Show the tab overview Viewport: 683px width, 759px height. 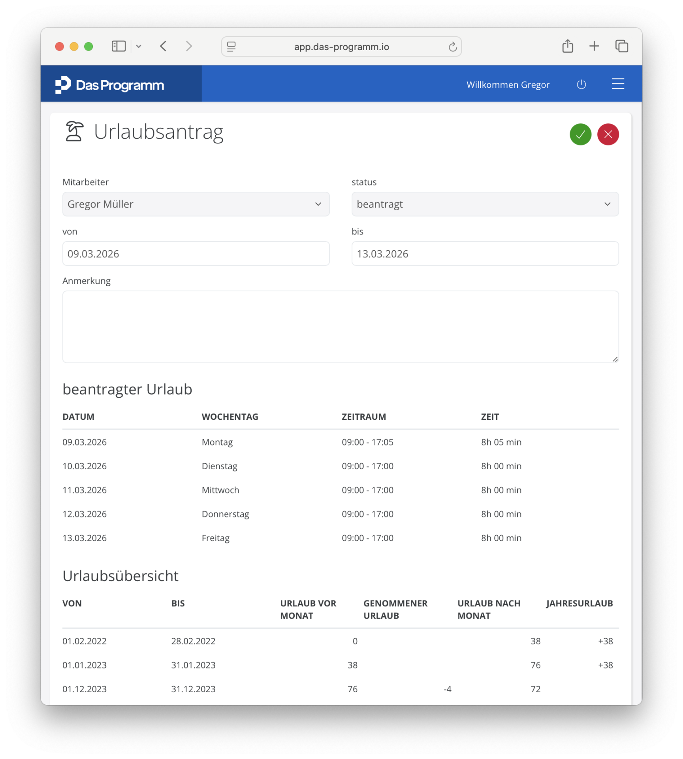click(x=621, y=46)
